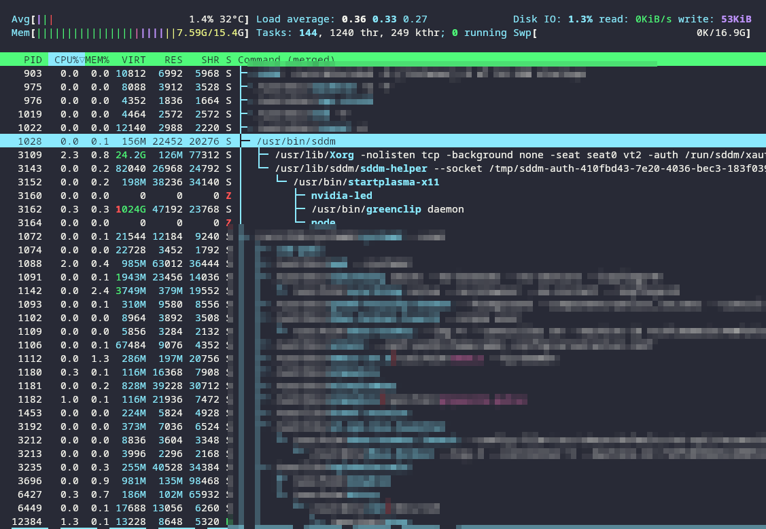766x529 pixels.
Task: Click the Mem usage bar meter
Action: pos(130,33)
